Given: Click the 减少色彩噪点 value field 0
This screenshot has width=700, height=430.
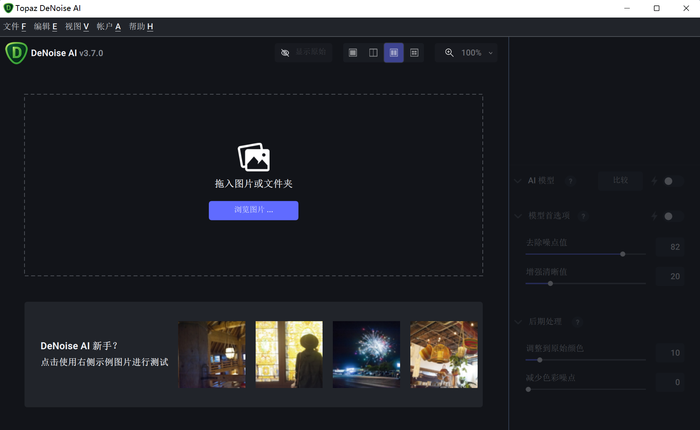Looking at the screenshot, I should pyautogui.click(x=670, y=383).
